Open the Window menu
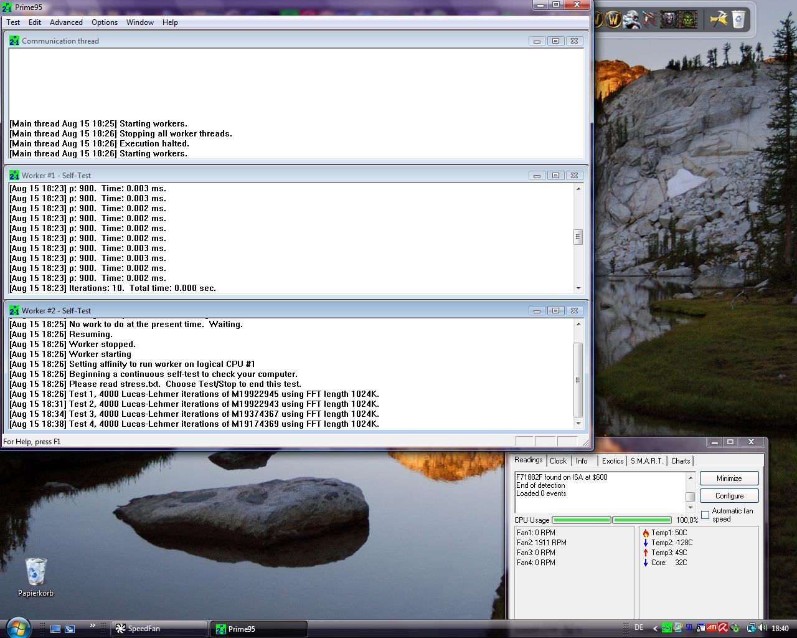Viewport: 797px width, 638px height. point(140,22)
